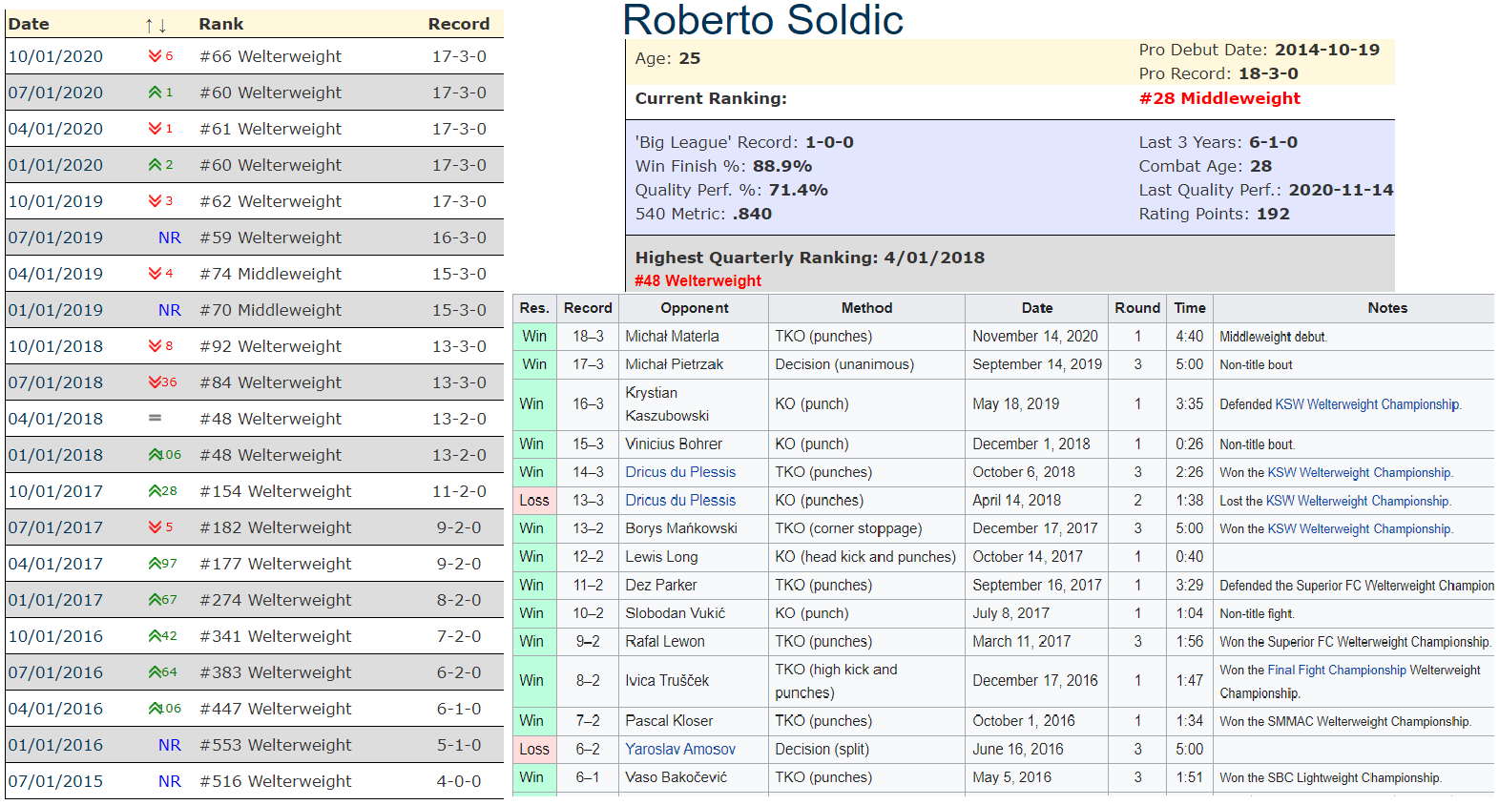Click the red down arrow in the 04/01/2019 row
The width and height of the screenshot is (1499, 805).
(155, 274)
